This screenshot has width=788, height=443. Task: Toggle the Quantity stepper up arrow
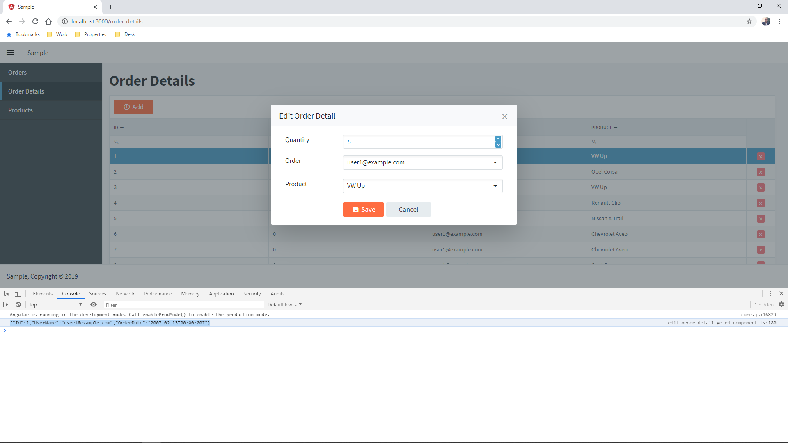click(498, 139)
